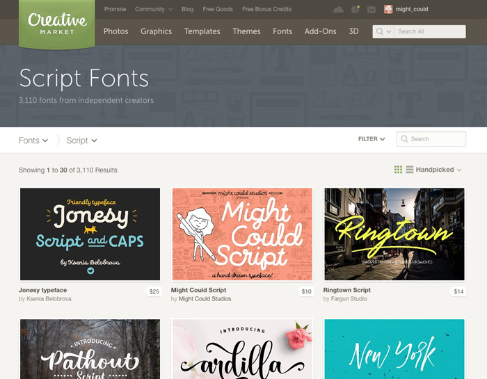The image size is (487, 379).
Task: Open Free Bonus Credits link
Action: (266, 9)
